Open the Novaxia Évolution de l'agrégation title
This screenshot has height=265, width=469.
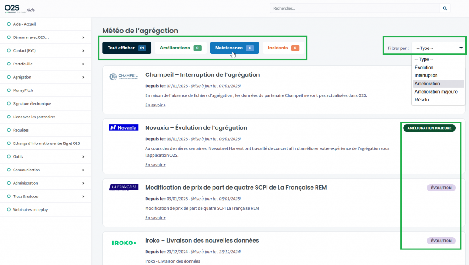pyautogui.click(x=196, y=128)
